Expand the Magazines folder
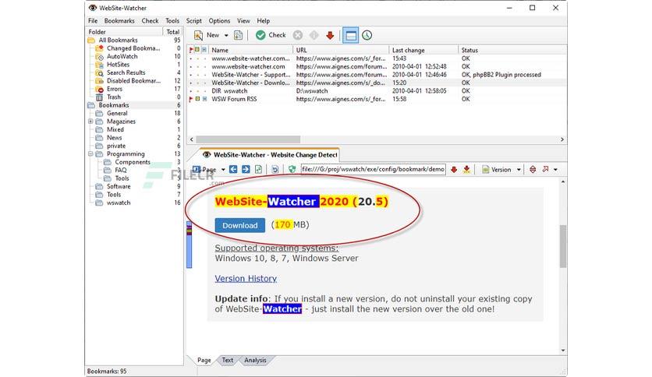The height and width of the screenshot is (377, 652). pyautogui.click(x=90, y=122)
